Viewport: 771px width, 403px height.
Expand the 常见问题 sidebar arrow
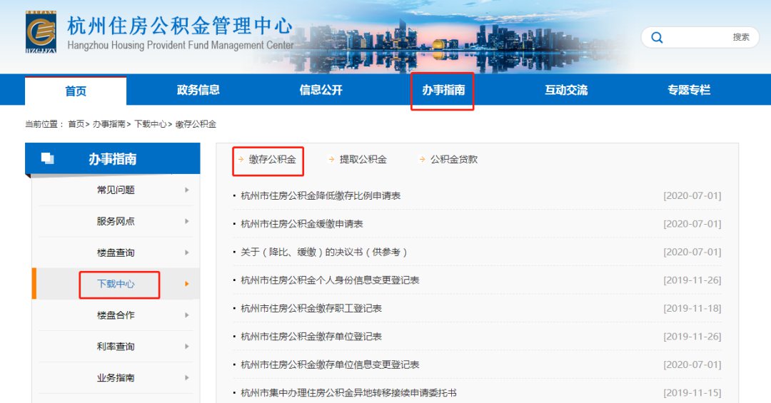pyautogui.click(x=187, y=190)
